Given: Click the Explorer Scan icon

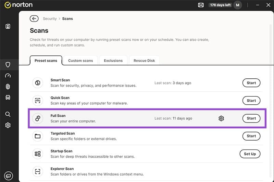Looking at the screenshot, I should pos(38,171).
